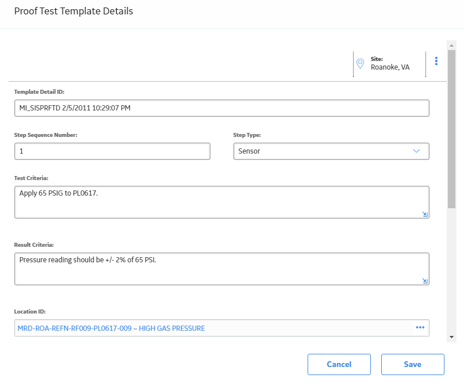Click into the Result Criteria text area

(221, 269)
